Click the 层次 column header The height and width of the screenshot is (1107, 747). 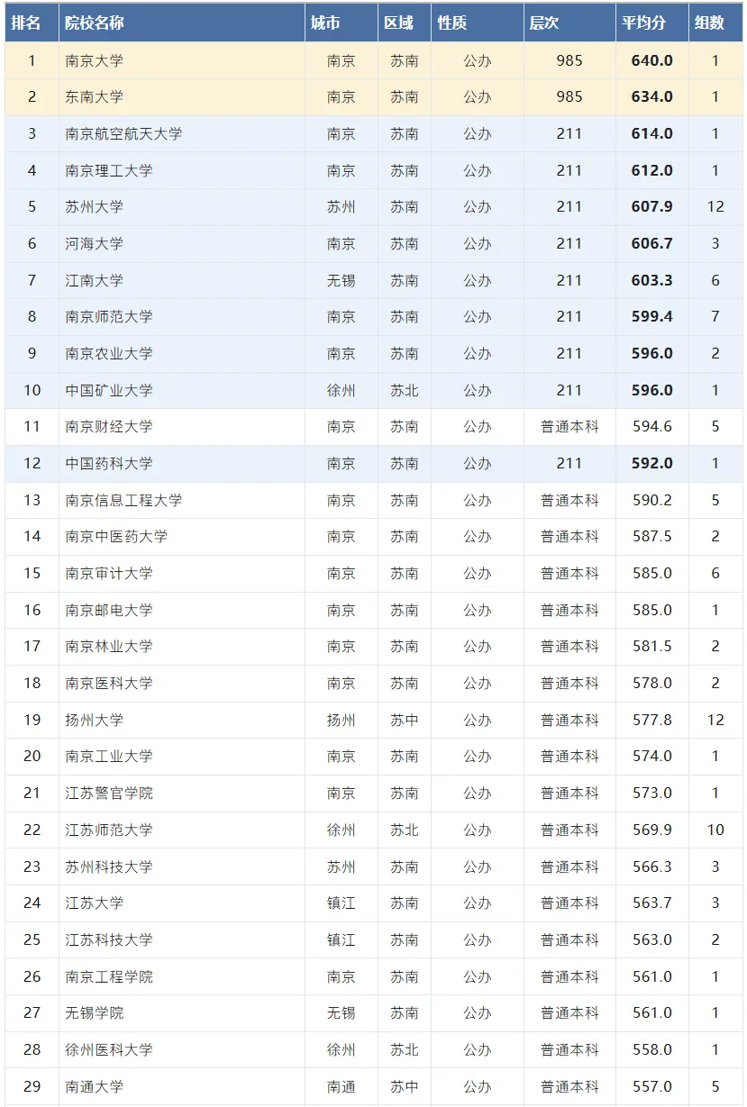click(x=569, y=23)
